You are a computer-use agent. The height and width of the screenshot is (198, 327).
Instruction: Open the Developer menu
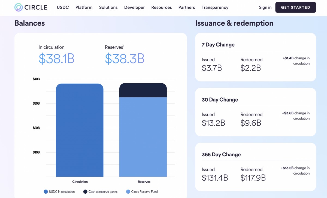[x=135, y=7]
